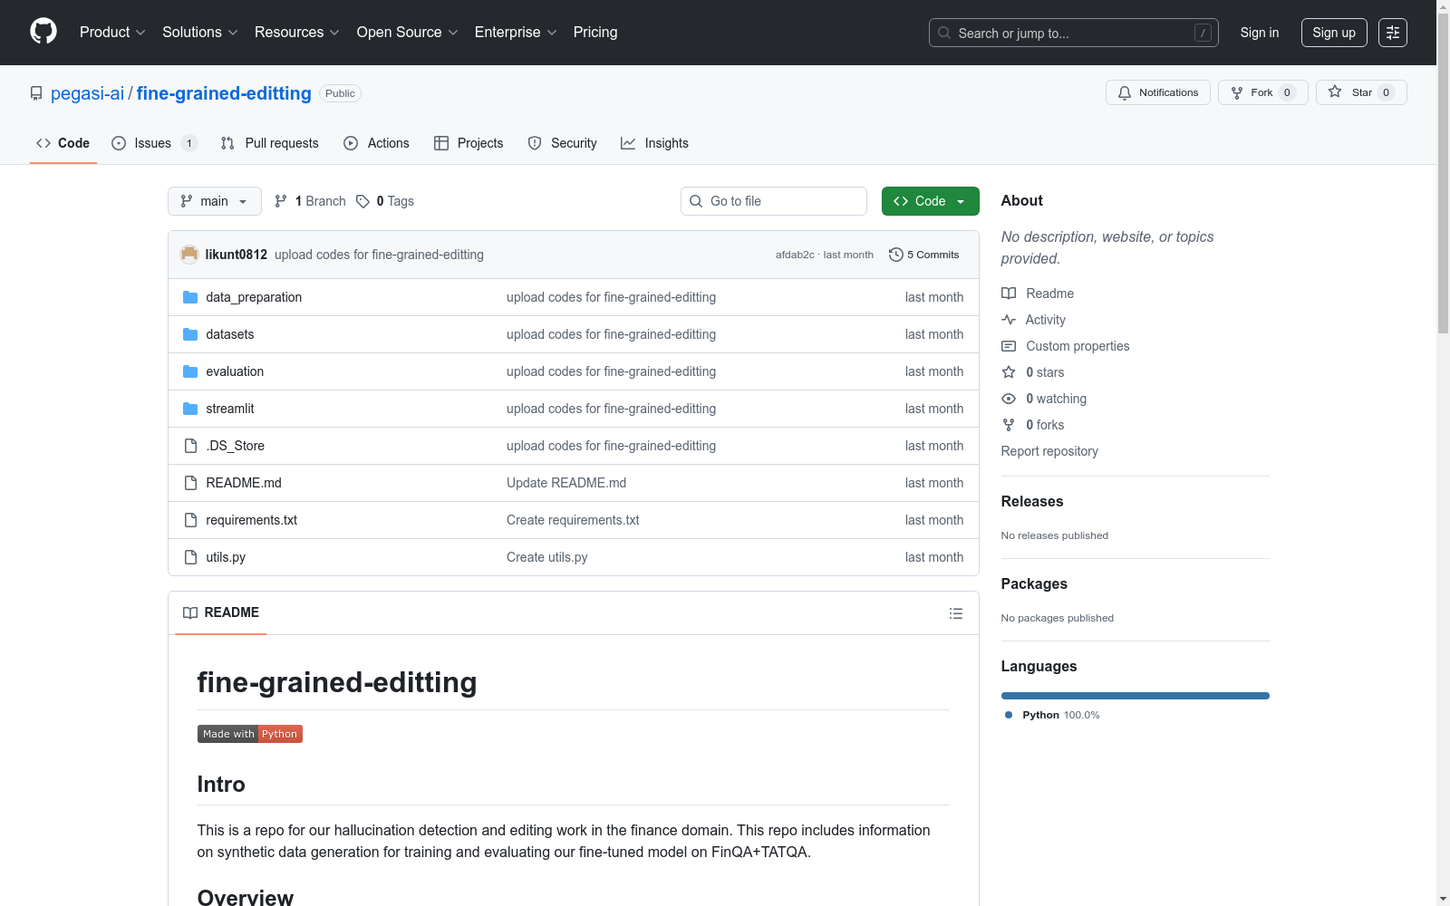Select the README tab heading

(x=221, y=613)
